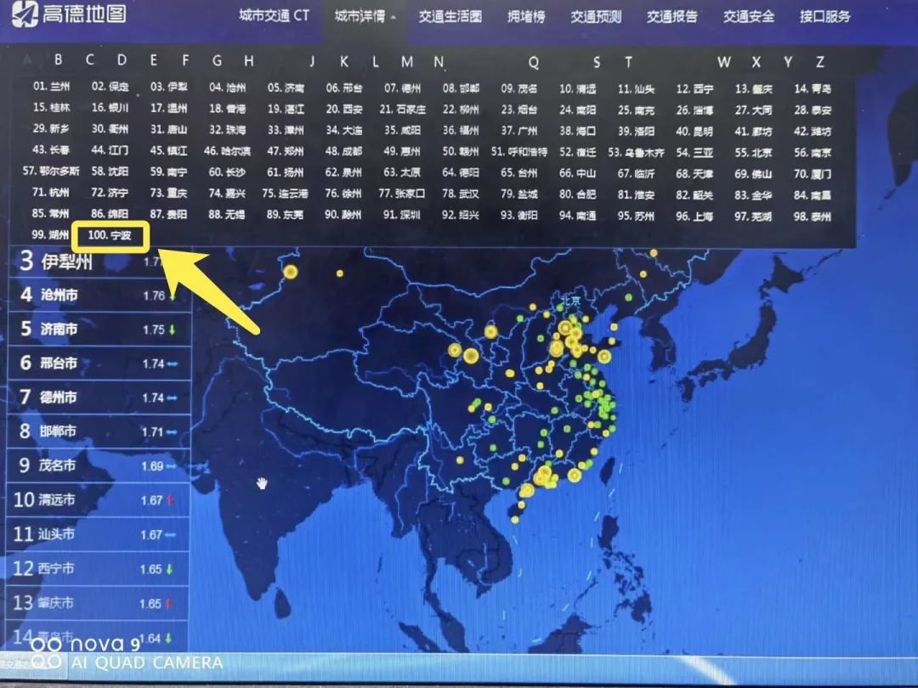918x688 pixels.
Task: Click the green falling arrow beside 济南市
Action: [170, 329]
